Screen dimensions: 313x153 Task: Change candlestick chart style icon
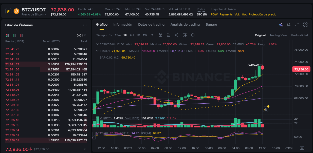pyautogui.click(x=177, y=35)
